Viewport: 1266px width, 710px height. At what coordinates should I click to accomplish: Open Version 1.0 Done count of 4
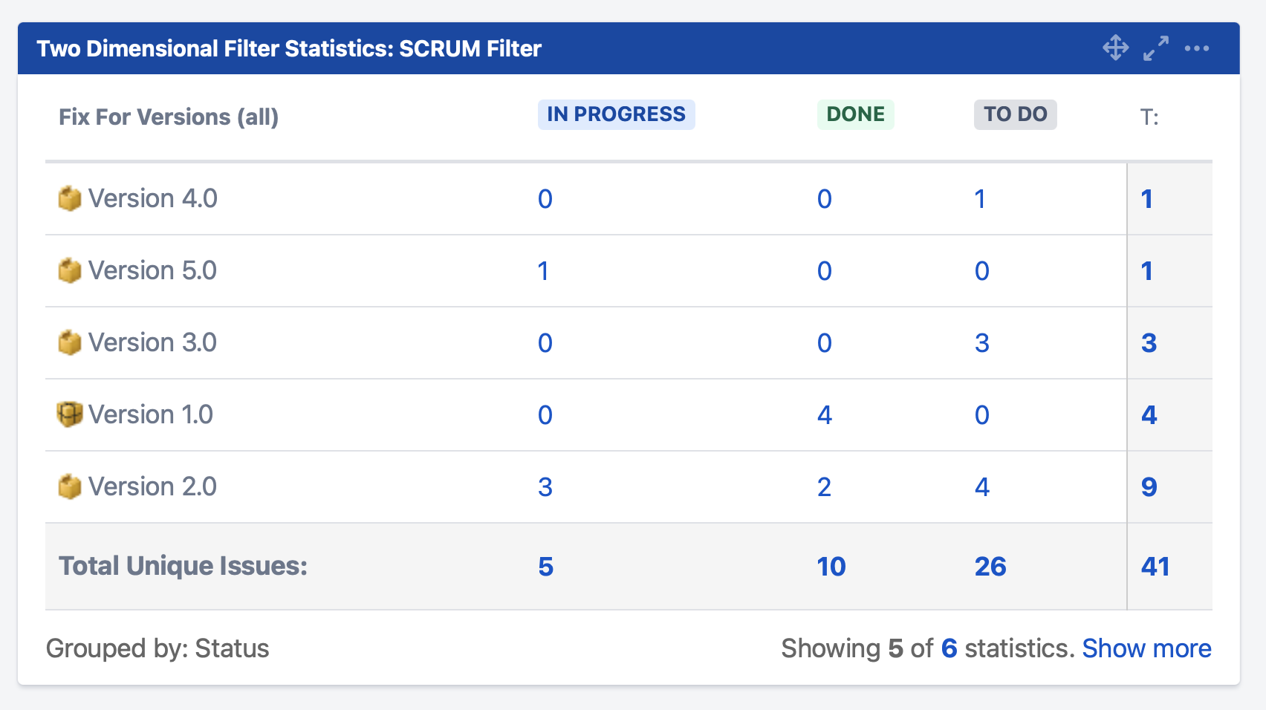[824, 415]
